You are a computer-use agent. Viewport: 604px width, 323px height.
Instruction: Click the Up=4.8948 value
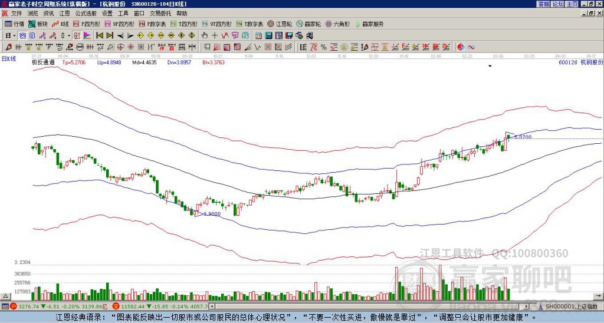109,62
